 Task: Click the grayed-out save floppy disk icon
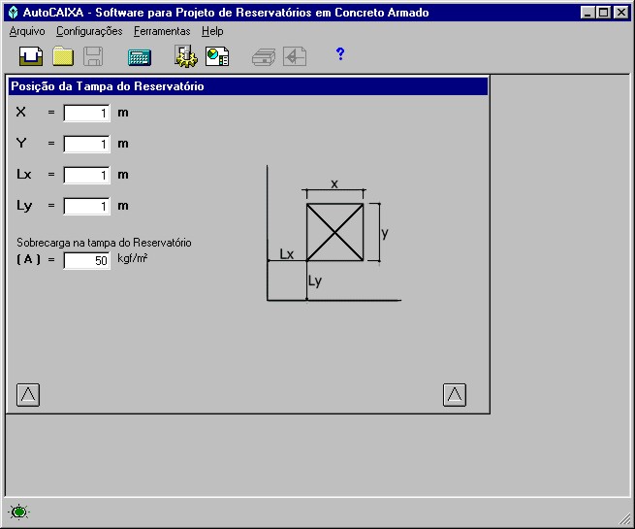(x=93, y=56)
